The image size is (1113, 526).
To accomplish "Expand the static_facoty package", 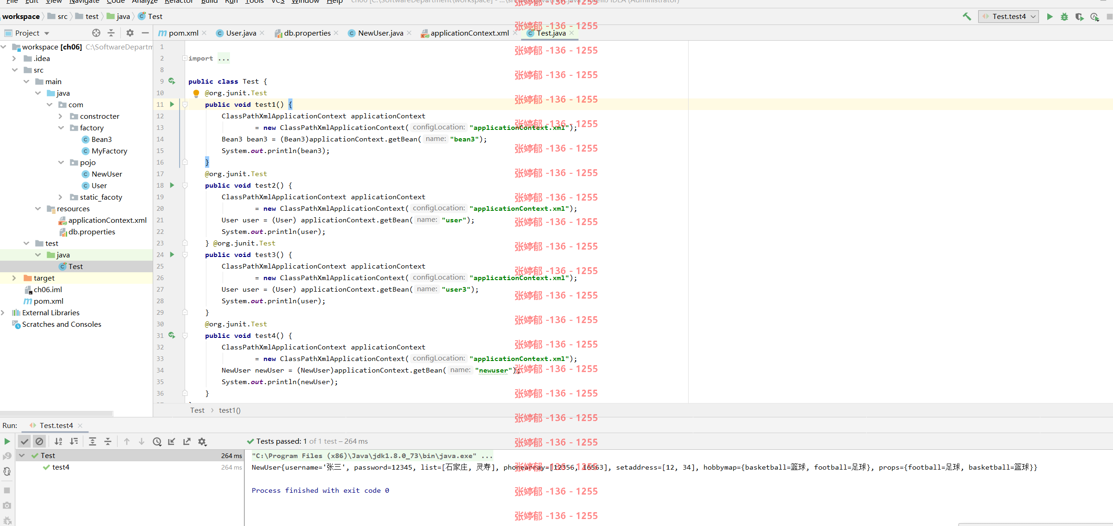I will pos(61,197).
